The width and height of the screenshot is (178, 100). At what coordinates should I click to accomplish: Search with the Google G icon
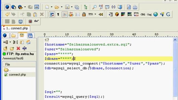168,14
